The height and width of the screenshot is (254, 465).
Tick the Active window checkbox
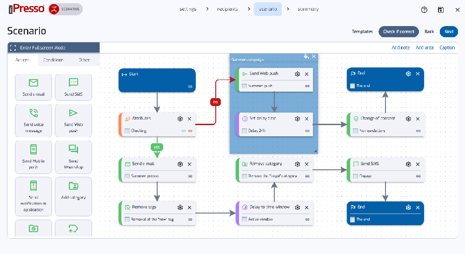click(245, 219)
